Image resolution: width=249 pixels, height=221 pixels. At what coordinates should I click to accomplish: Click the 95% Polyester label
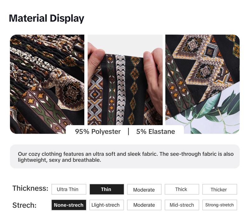point(98,132)
